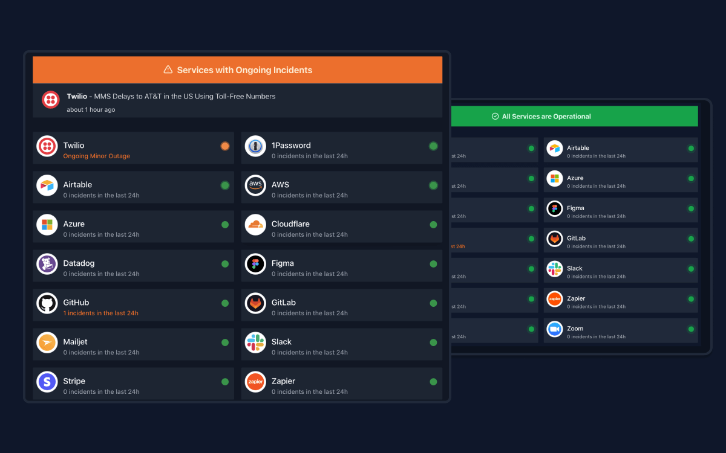The width and height of the screenshot is (726, 453).
Task: Select the 'Zapier' name in the front window
Action: point(283,381)
